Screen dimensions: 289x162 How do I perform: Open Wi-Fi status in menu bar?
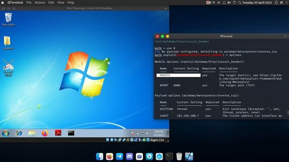214,3
